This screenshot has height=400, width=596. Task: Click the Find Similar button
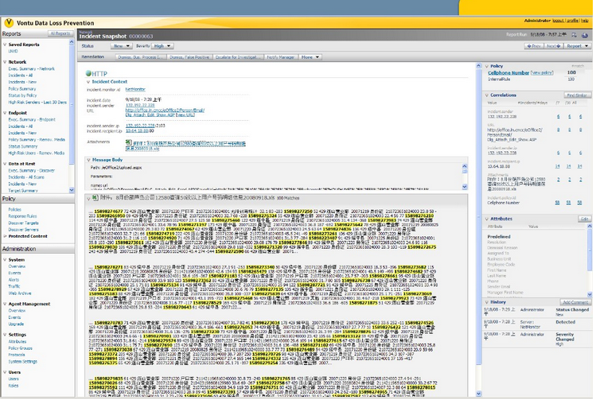(576, 95)
